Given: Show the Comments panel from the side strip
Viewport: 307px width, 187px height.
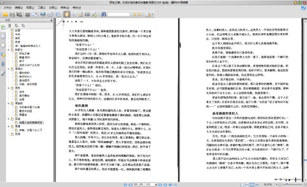Looking at the screenshot, I should 3,55.
